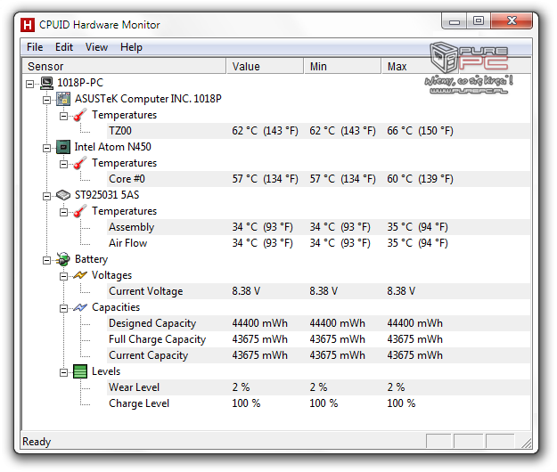Click the thermometer icon under ST925031 5AS
The width and height of the screenshot is (557, 472).
coord(80,211)
